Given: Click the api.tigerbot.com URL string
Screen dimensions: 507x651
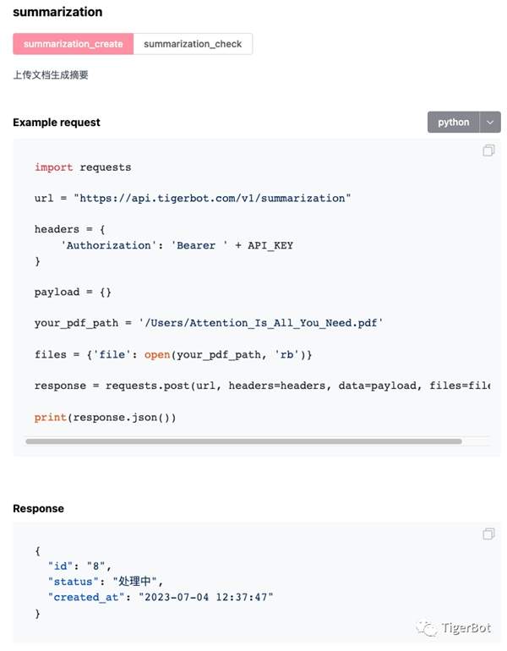Looking at the screenshot, I should pos(212,198).
